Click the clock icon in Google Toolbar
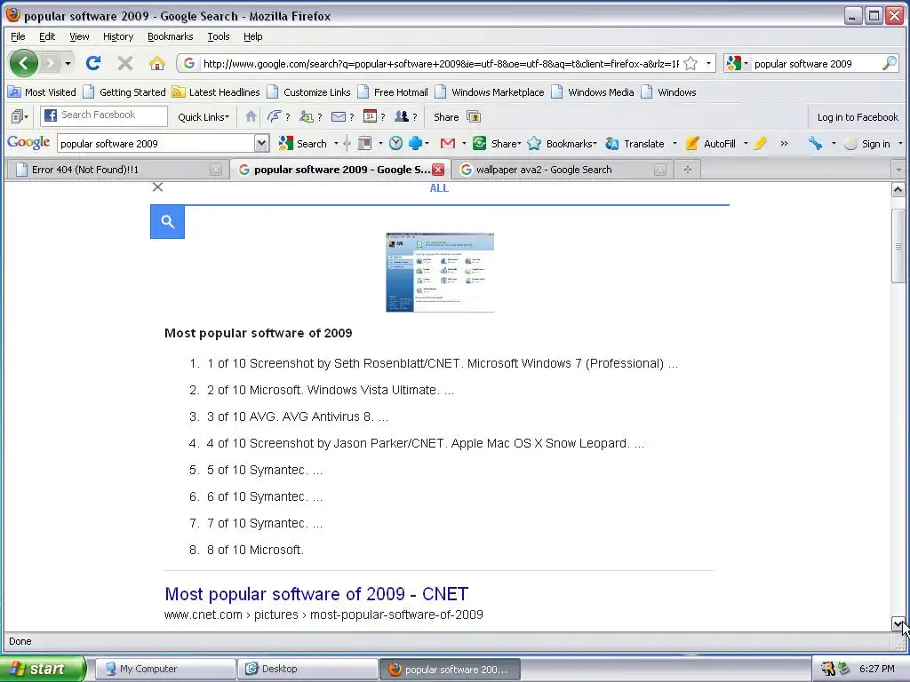This screenshot has height=682, width=910. click(395, 143)
